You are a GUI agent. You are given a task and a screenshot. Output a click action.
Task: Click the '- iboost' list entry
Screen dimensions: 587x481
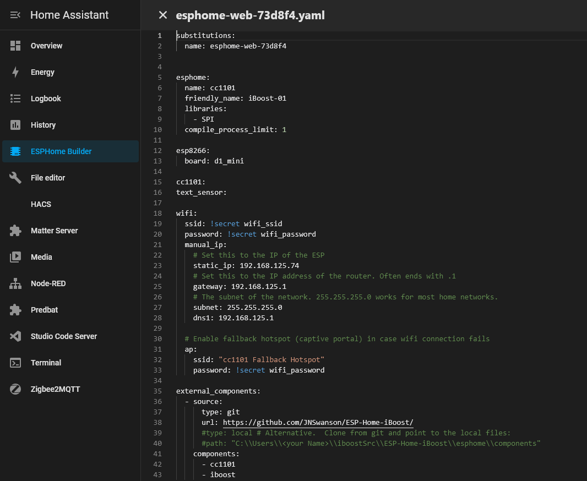coord(219,475)
